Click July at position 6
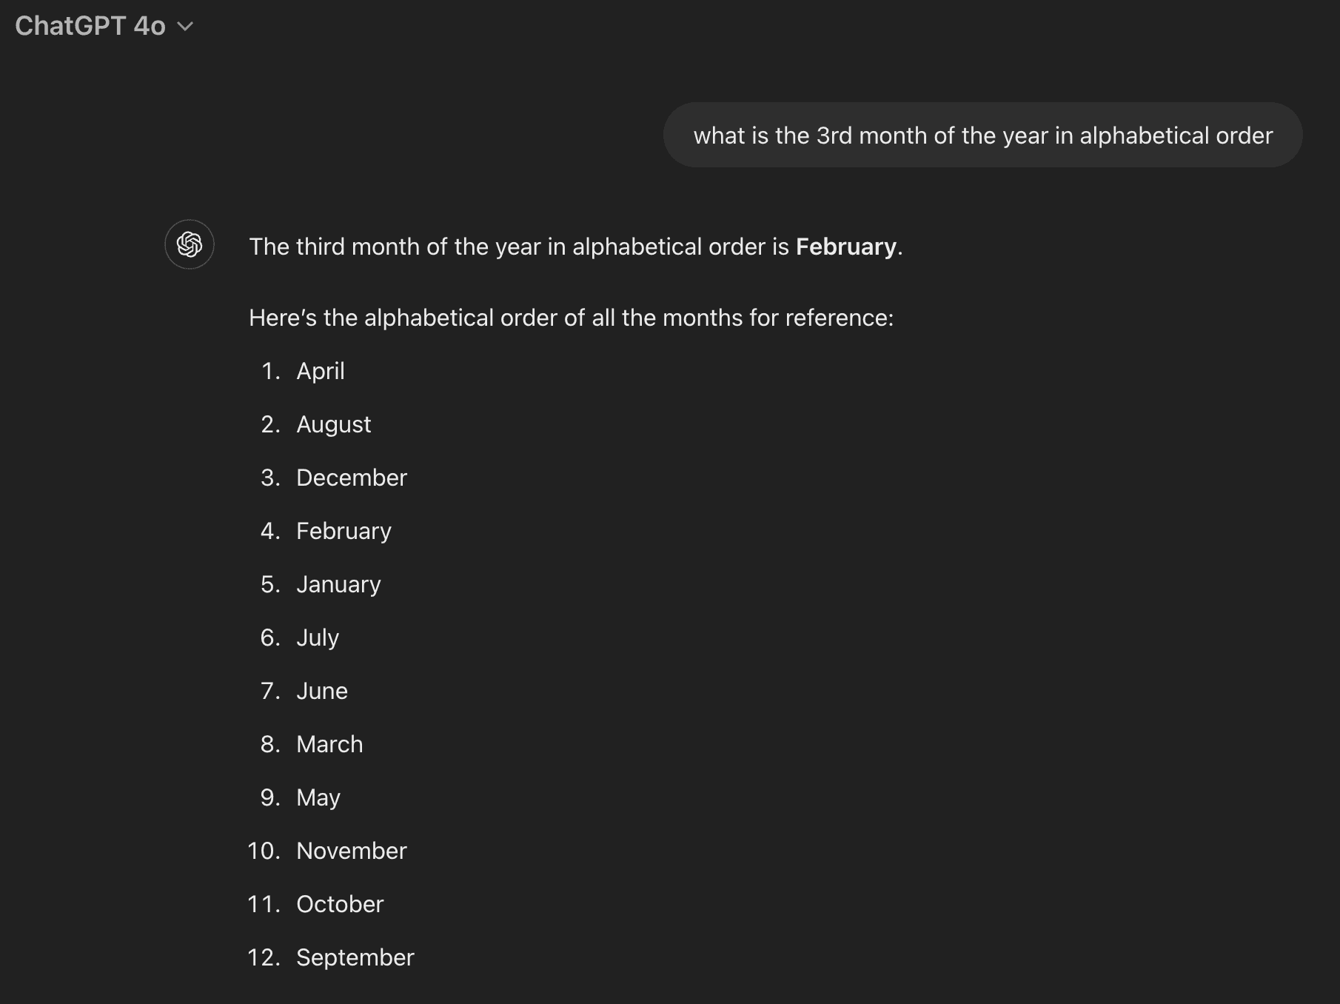 point(318,637)
